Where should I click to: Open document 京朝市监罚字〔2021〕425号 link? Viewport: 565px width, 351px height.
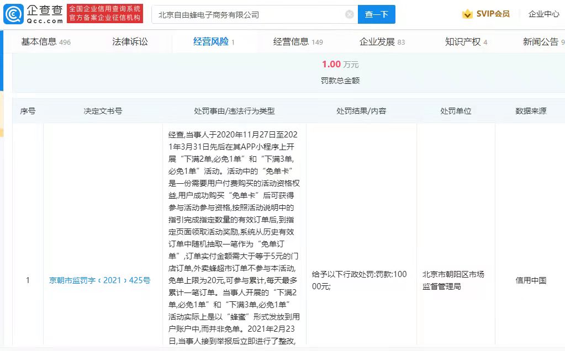click(100, 280)
